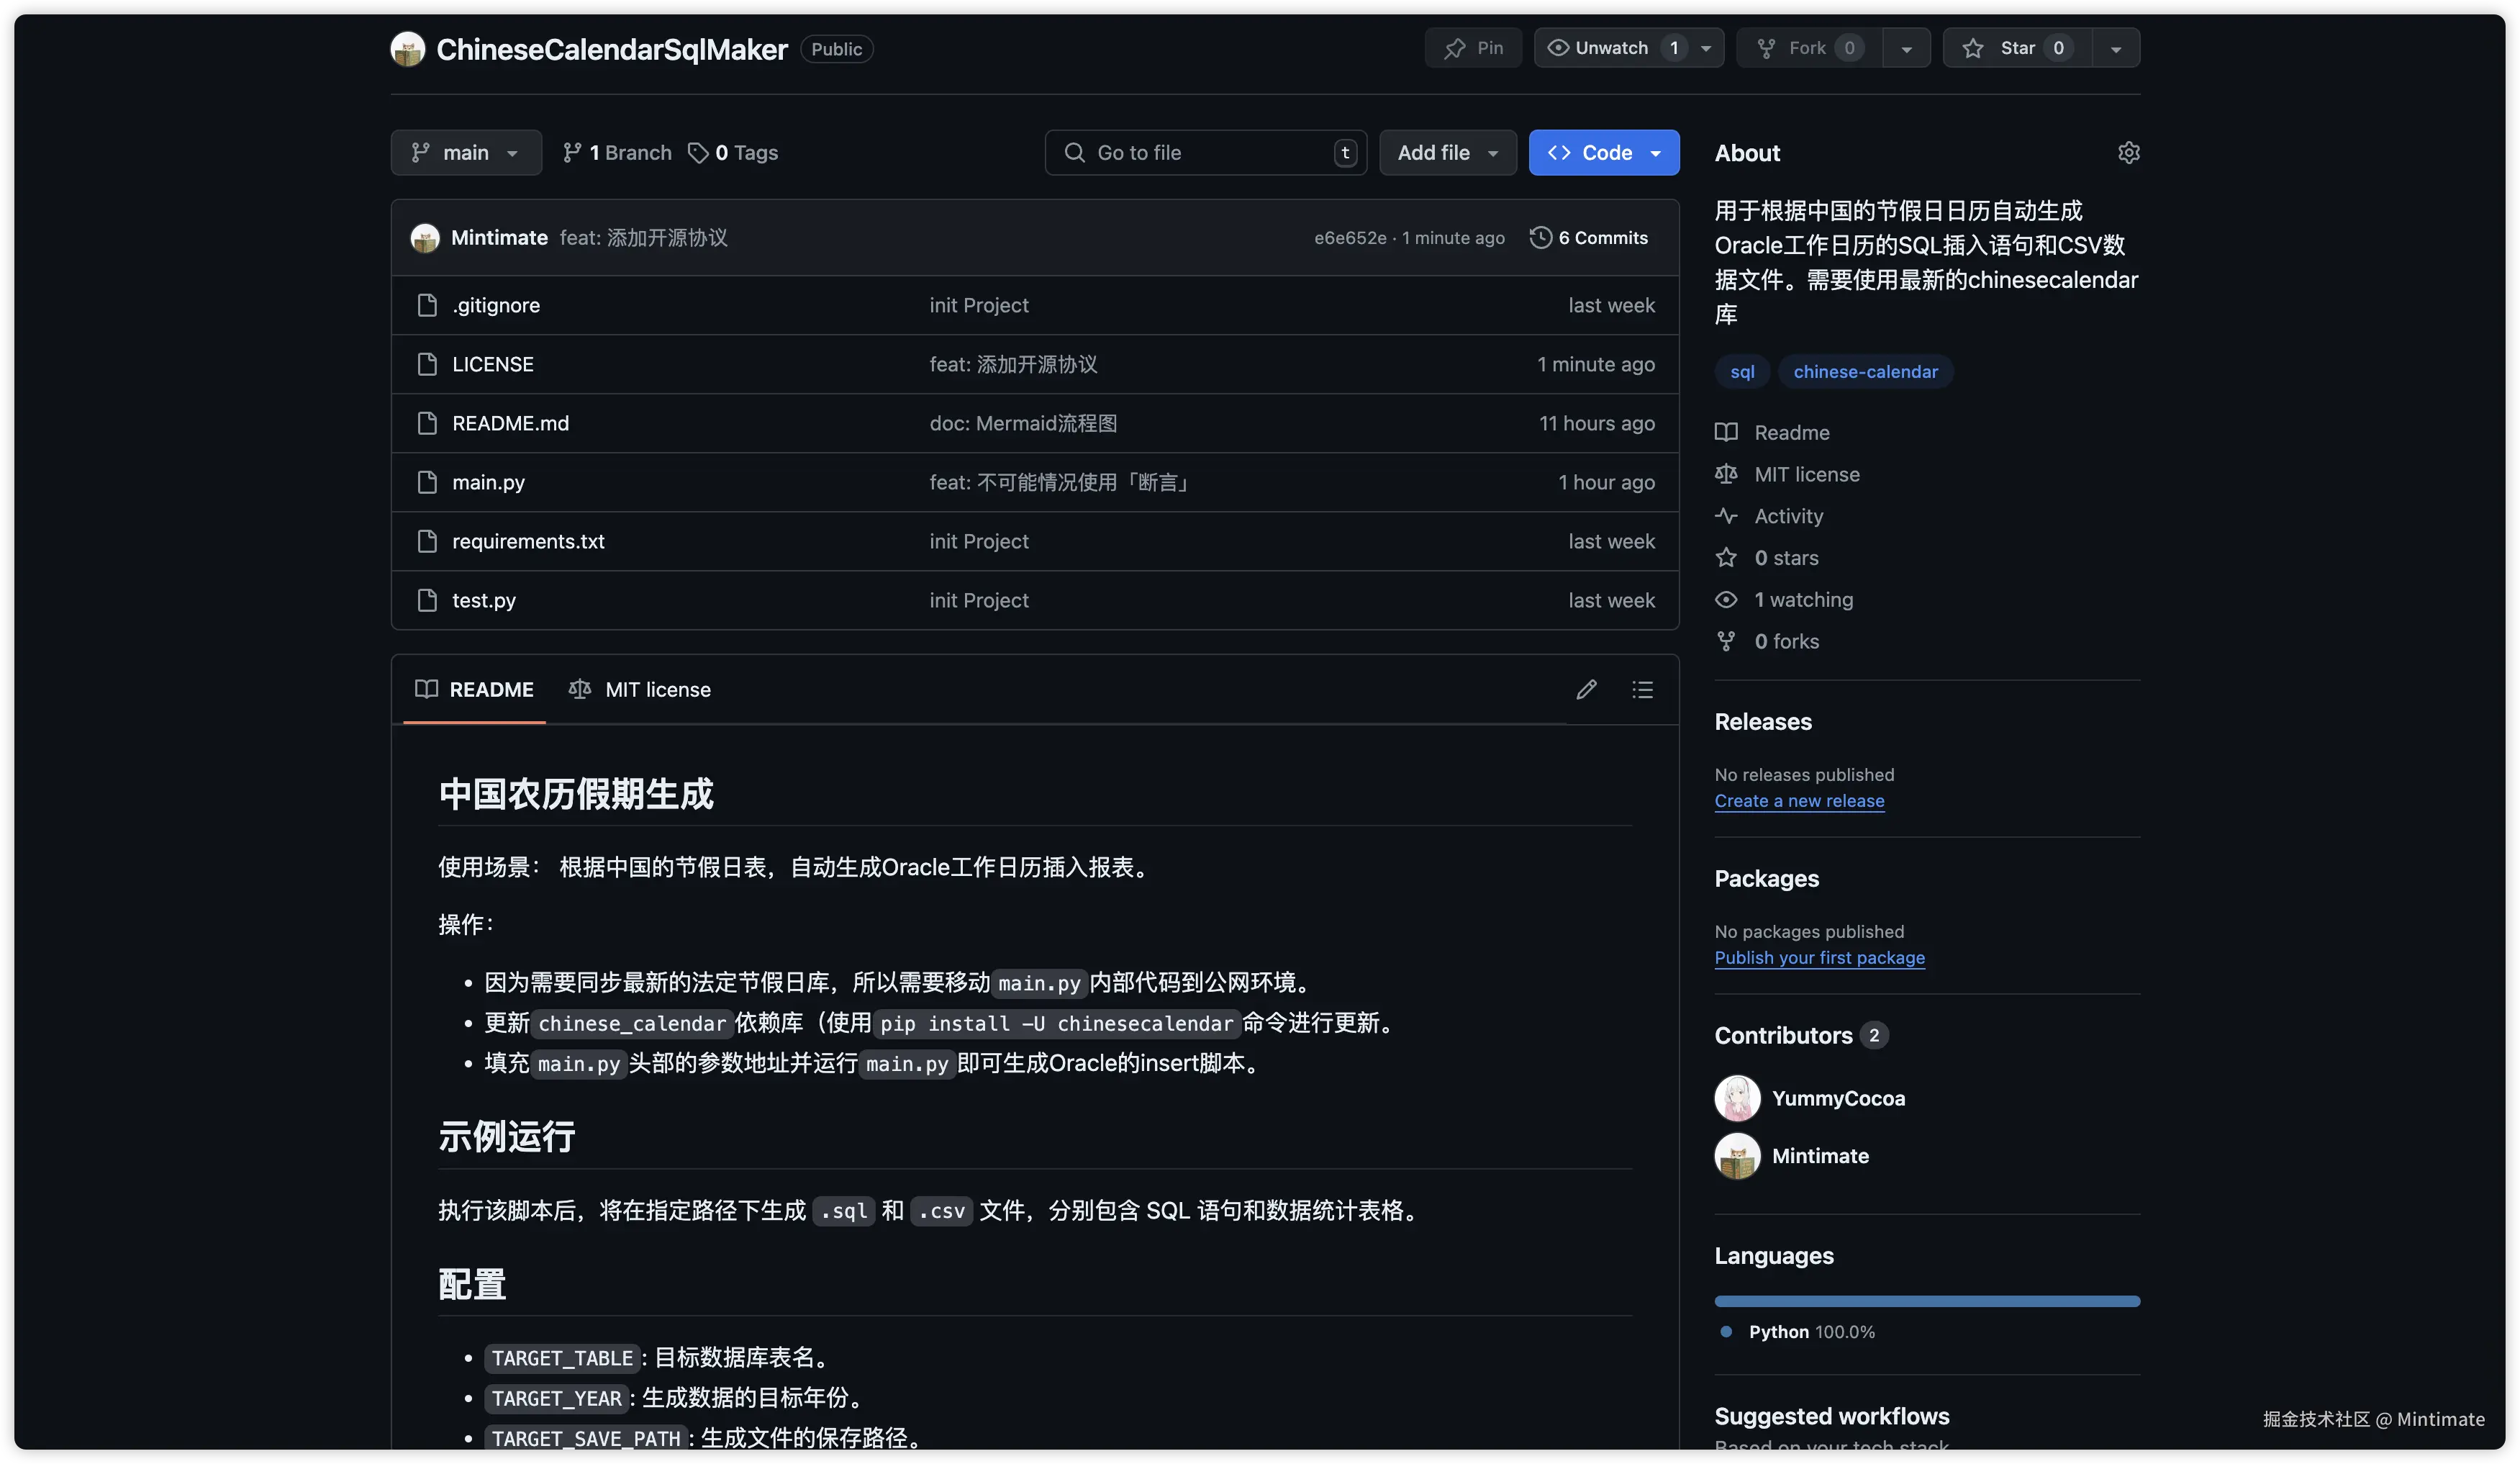Follow the Create a new release link
Screen dimensions: 2520x1464
tap(1799, 800)
